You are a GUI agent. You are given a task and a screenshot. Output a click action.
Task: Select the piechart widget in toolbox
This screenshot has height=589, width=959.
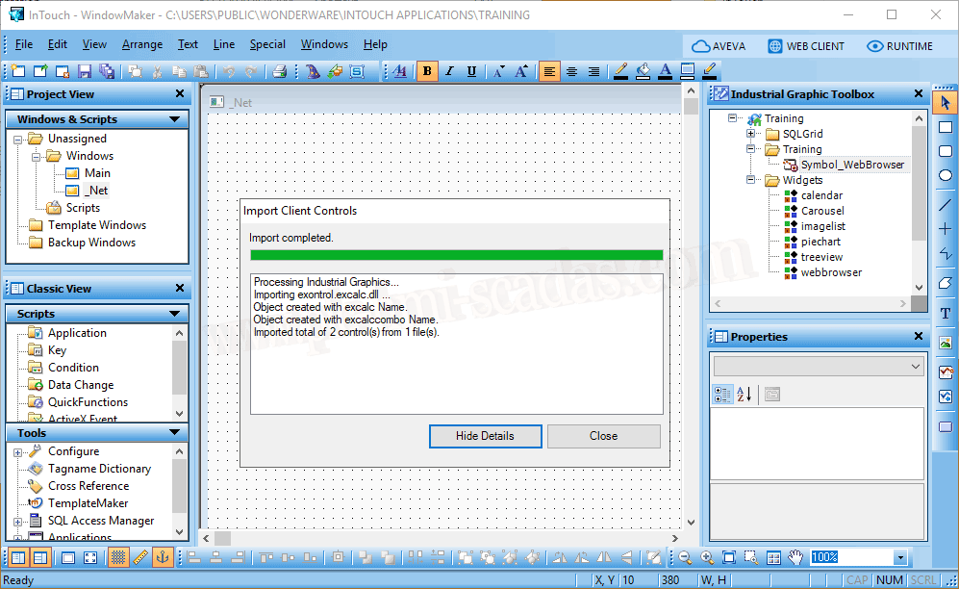(x=820, y=242)
